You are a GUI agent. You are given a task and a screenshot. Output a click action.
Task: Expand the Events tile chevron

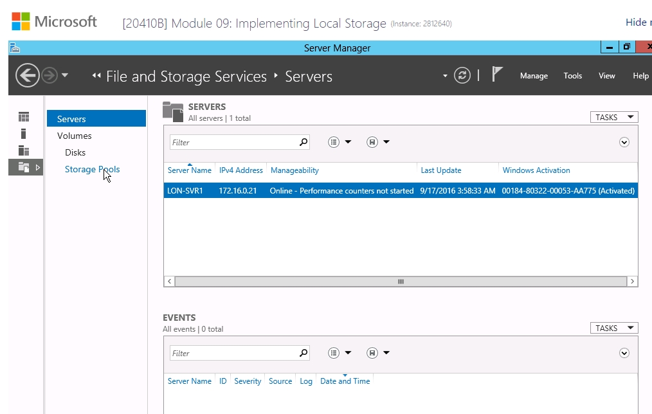click(624, 353)
